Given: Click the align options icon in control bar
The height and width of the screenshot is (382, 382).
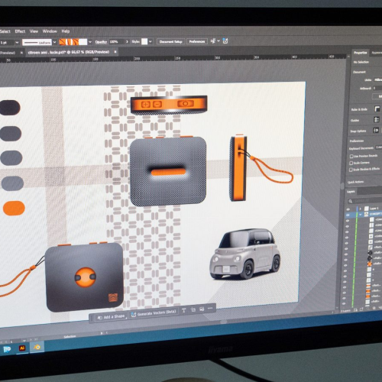Looking at the screenshot, I should pos(213,40).
